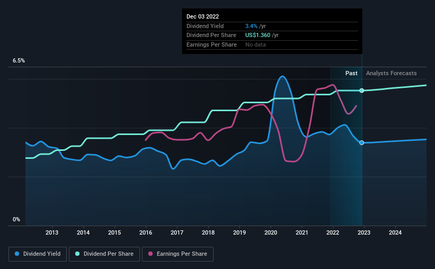Click the 2020 label on the time axis

[x=271, y=232]
